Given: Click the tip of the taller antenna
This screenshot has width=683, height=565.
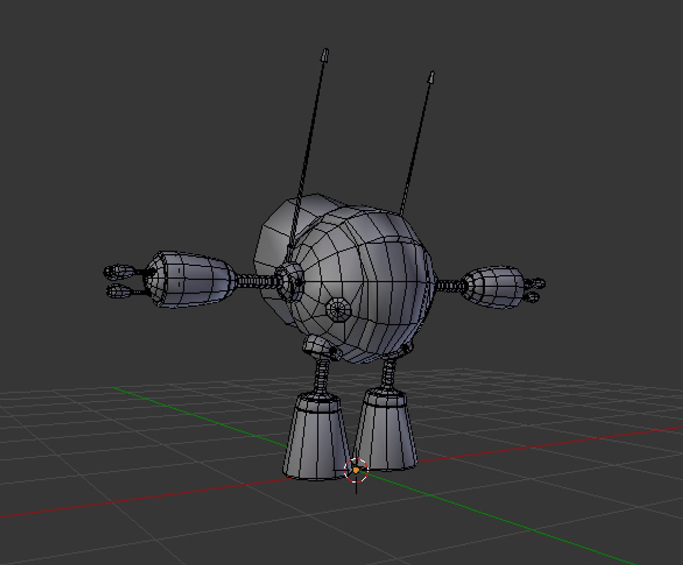Looking at the screenshot, I should click(x=325, y=54).
